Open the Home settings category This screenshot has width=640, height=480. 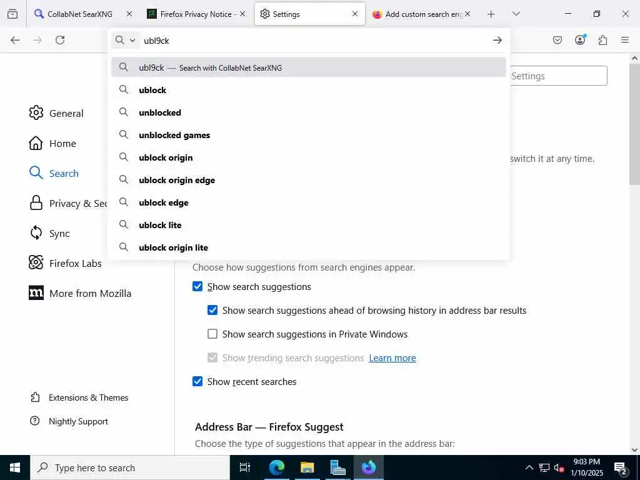point(62,143)
